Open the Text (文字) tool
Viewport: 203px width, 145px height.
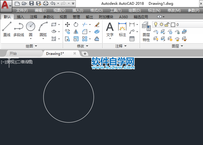pos(110,29)
